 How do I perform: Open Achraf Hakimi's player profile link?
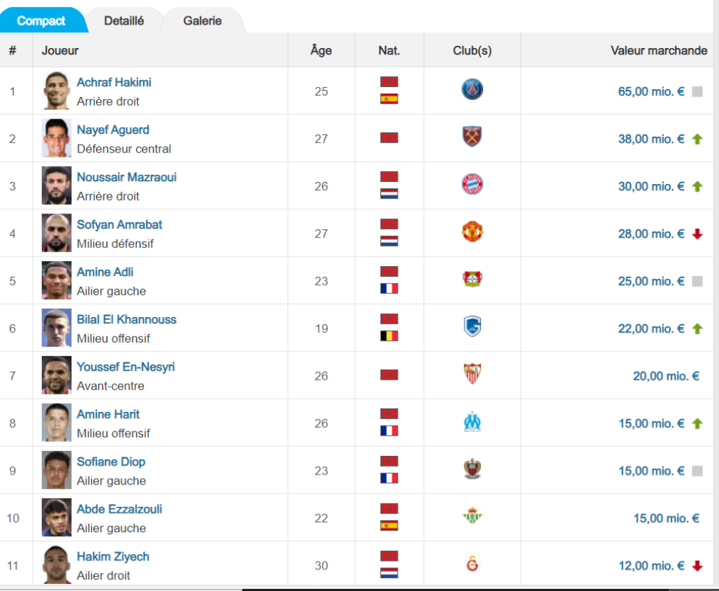[114, 82]
